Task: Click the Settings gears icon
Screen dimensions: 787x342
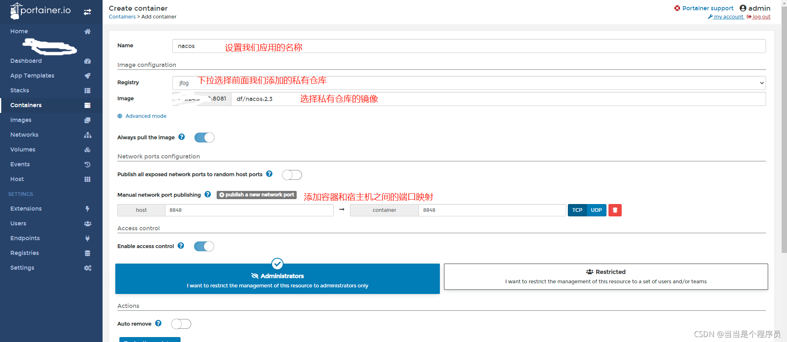Action: pyautogui.click(x=87, y=268)
